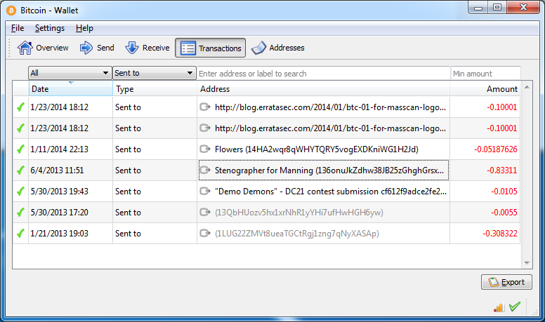Viewport: 545px width, 322px height.
Task: Open the File menu
Action: pyautogui.click(x=18, y=28)
